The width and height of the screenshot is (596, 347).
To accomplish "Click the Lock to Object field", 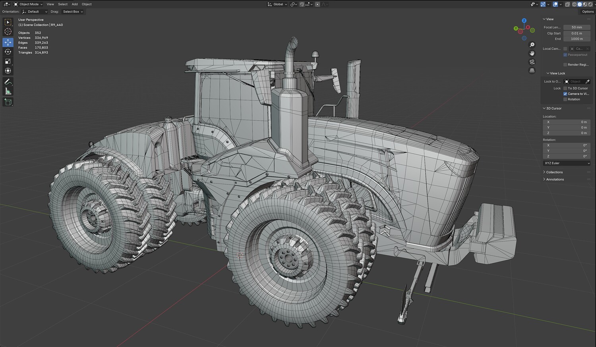I will pos(577,81).
